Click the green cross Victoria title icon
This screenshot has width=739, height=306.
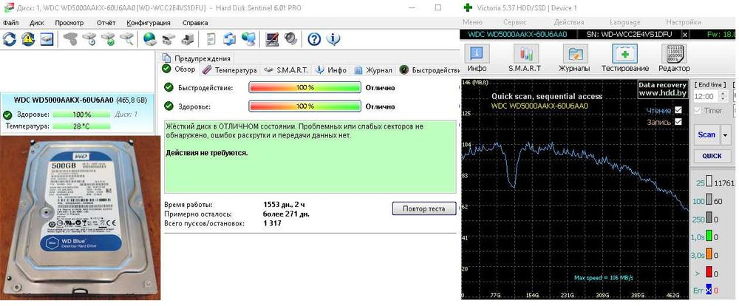468,7
